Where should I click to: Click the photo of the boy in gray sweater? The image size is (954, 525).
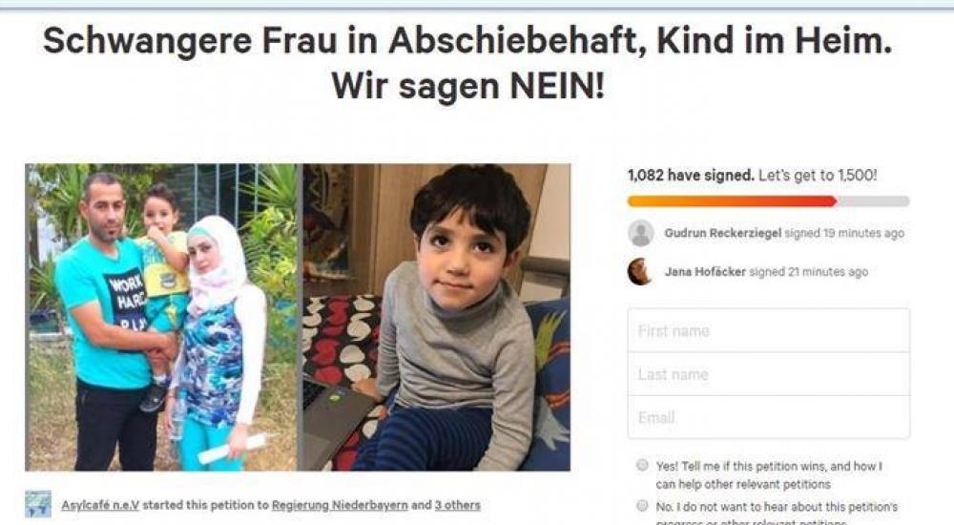(x=437, y=317)
